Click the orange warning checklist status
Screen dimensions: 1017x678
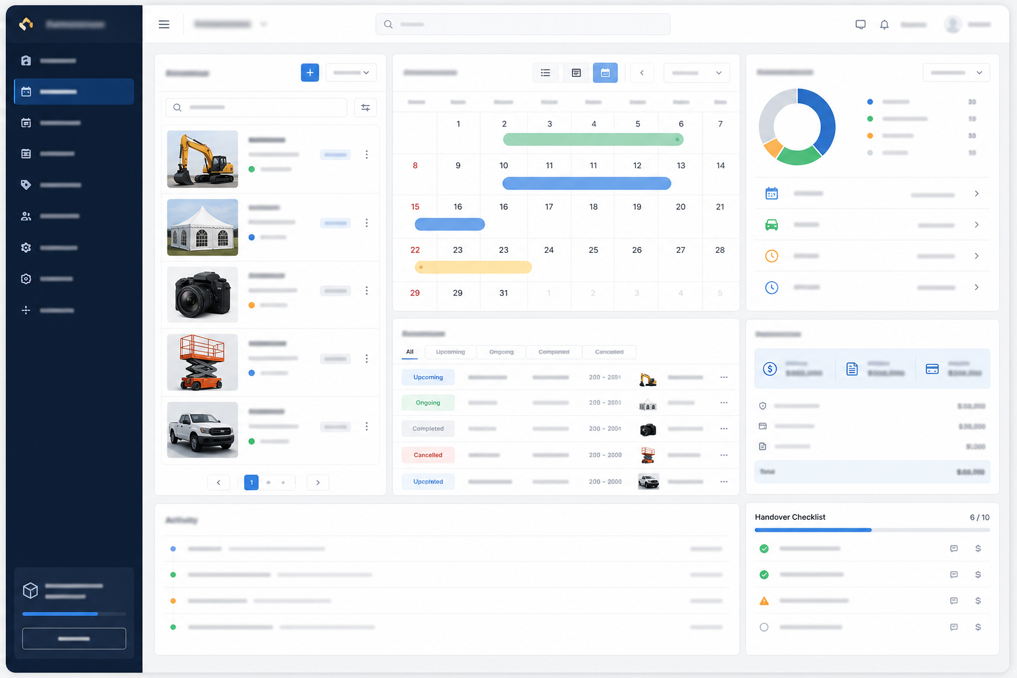click(764, 601)
